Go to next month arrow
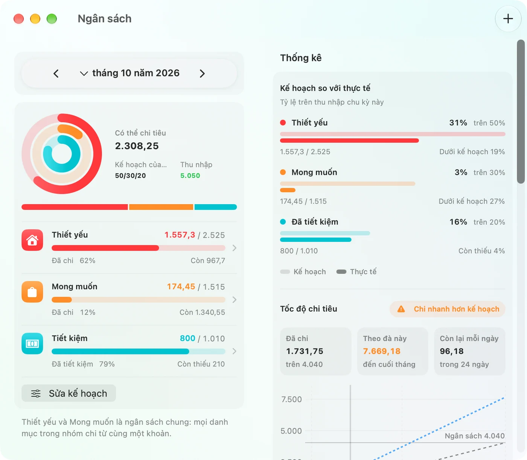Viewport: 527px width, 460px height. (202, 73)
